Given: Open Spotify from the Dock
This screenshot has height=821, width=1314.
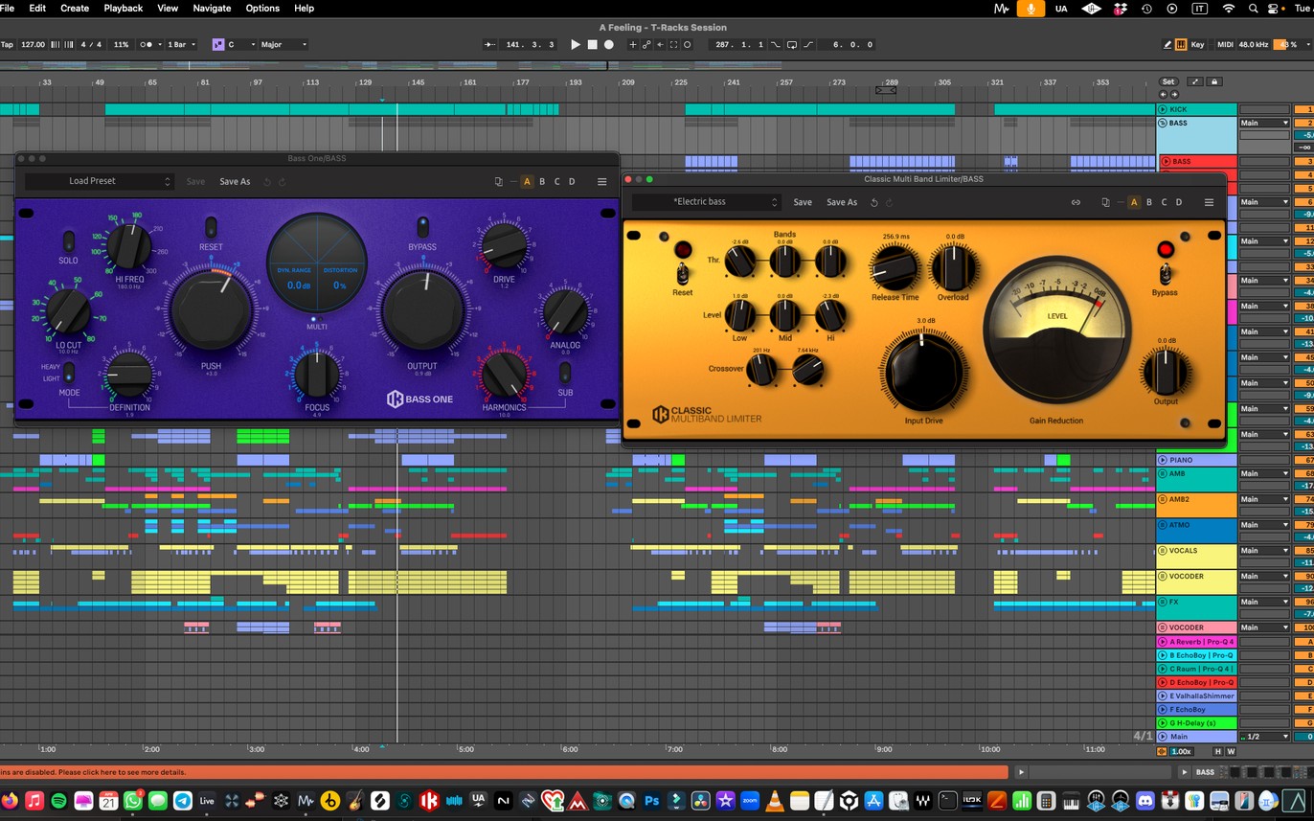Looking at the screenshot, I should click(58, 800).
